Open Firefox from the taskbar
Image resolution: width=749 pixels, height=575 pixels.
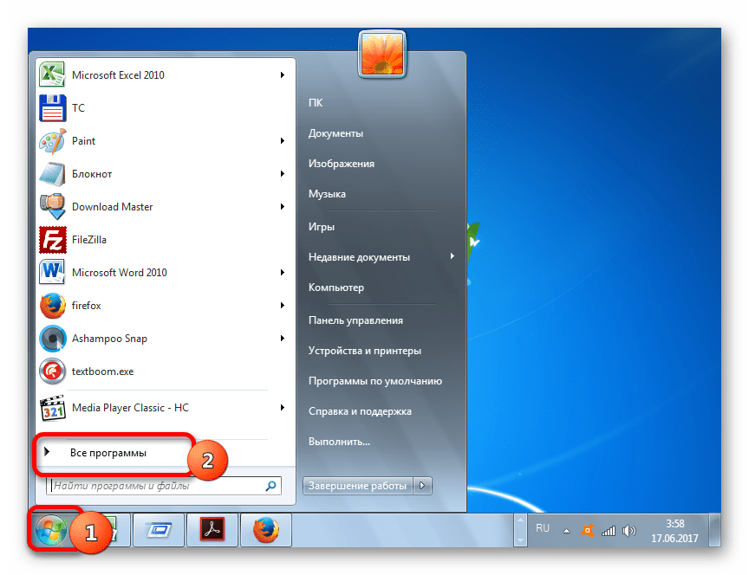coord(265,530)
